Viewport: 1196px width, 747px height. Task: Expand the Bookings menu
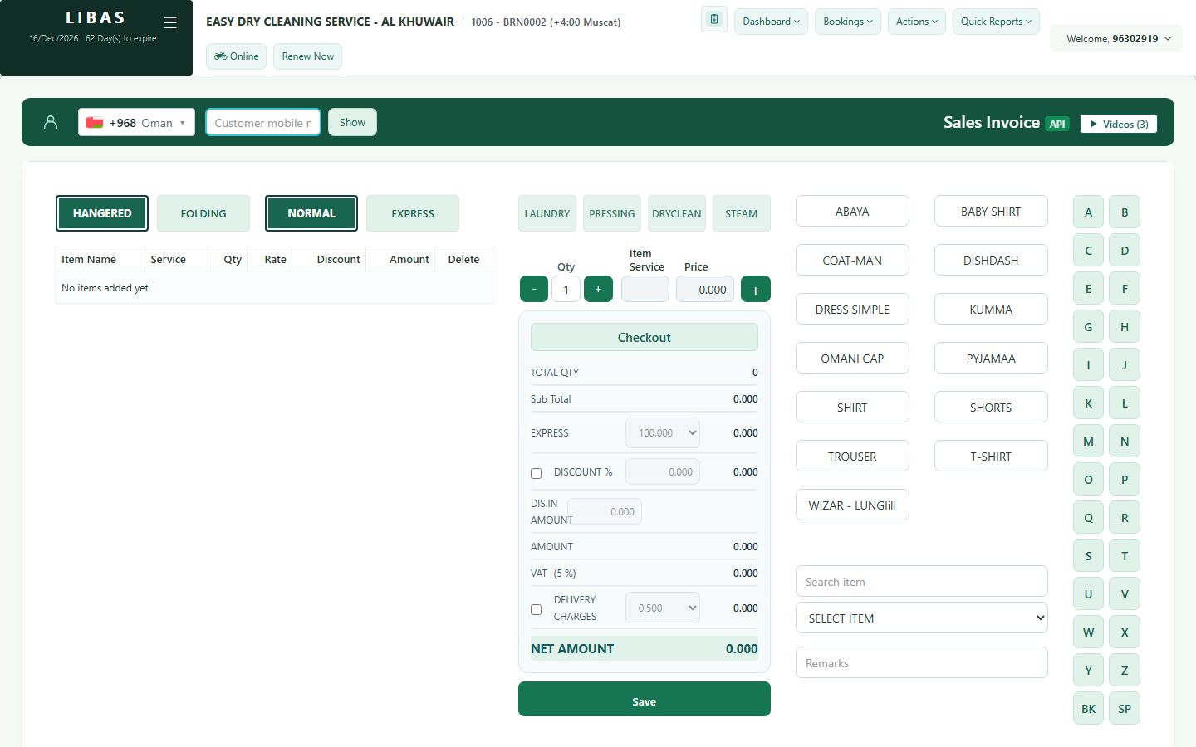click(848, 22)
